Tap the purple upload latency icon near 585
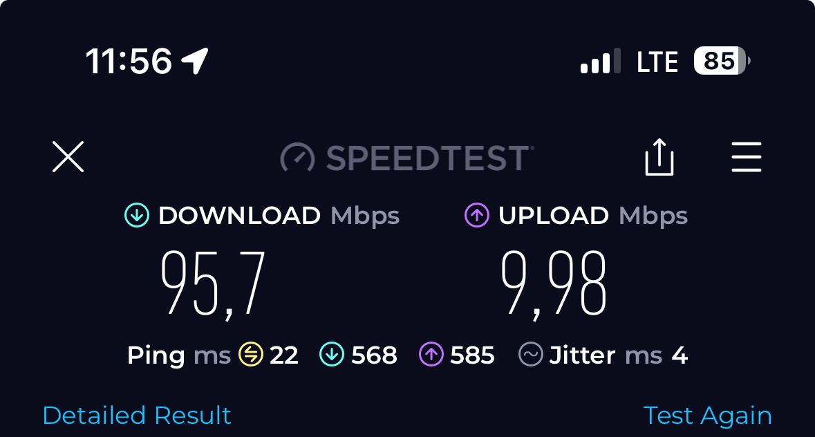Viewport: 815px width, 437px height. pyautogui.click(x=431, y=355)
